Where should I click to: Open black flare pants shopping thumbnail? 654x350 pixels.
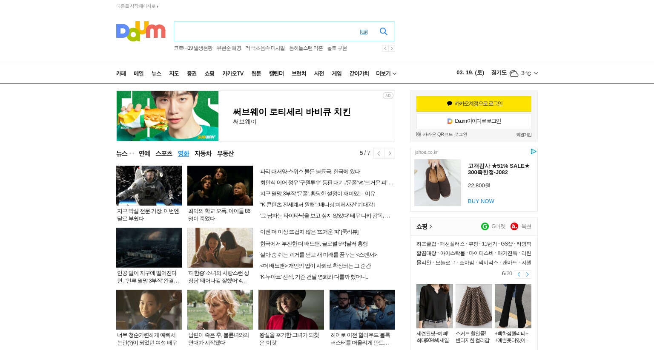[x=513, y=306]
